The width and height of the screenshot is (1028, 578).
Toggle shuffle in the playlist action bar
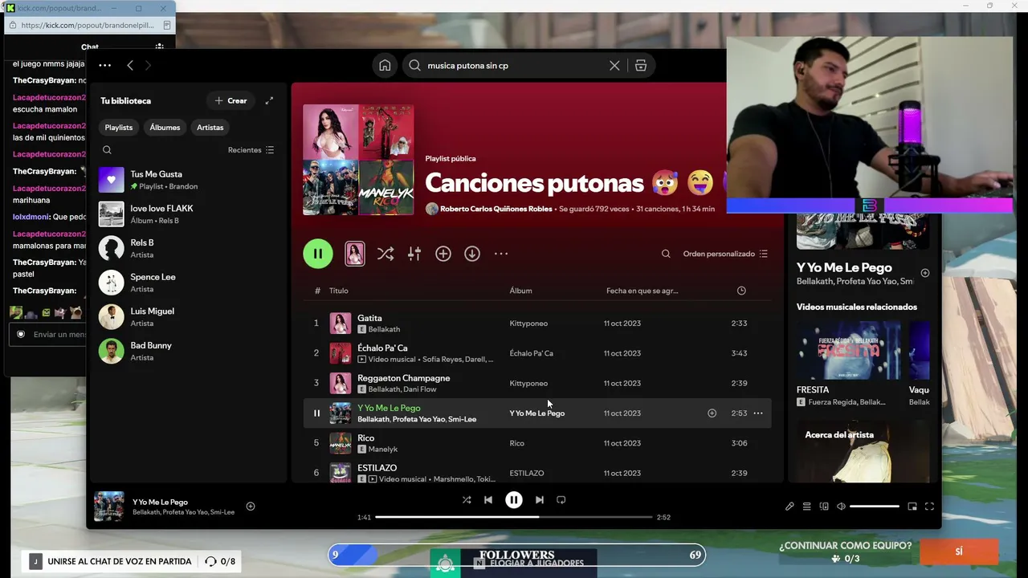coord(385,254)
